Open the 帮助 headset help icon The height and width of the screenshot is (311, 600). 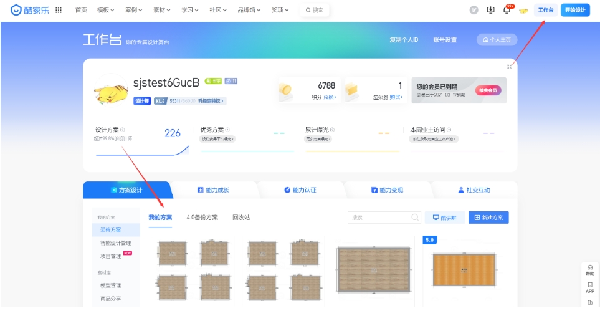(x=589, y=269)
